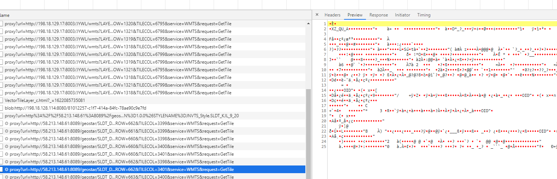This screenshot has width=557, height=179.
Task: Select request OW=1318&TILECOL=6799
Action: (x=118, y=93)
